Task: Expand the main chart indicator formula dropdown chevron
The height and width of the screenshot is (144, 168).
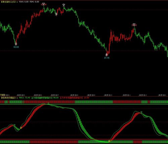Action: coord(17,2)
